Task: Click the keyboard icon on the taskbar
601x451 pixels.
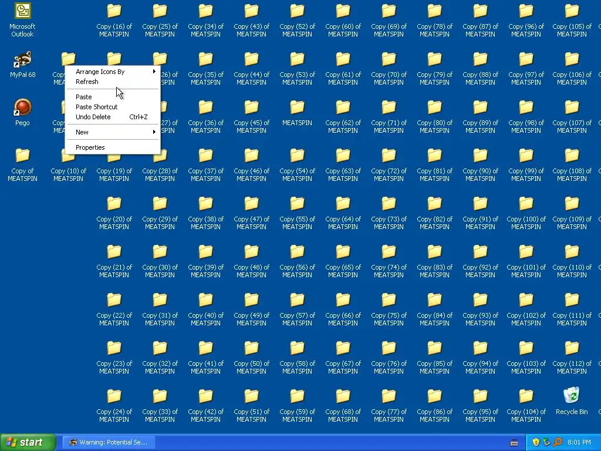Action: point(514,443)
